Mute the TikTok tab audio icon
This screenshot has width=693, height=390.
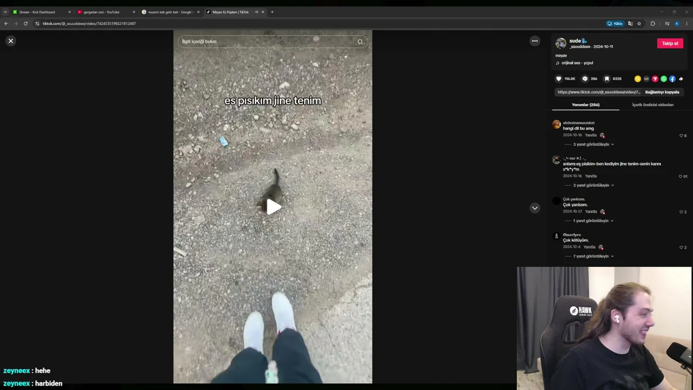coord(256,12)
